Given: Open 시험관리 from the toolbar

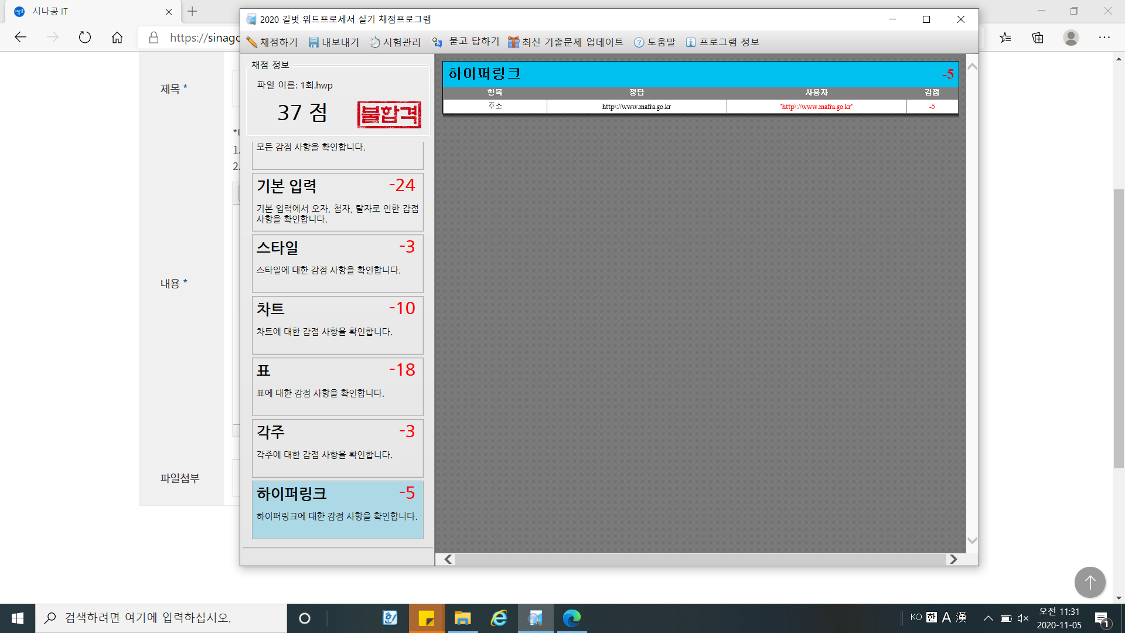Looking at the screenshot, I should [396, 42].
